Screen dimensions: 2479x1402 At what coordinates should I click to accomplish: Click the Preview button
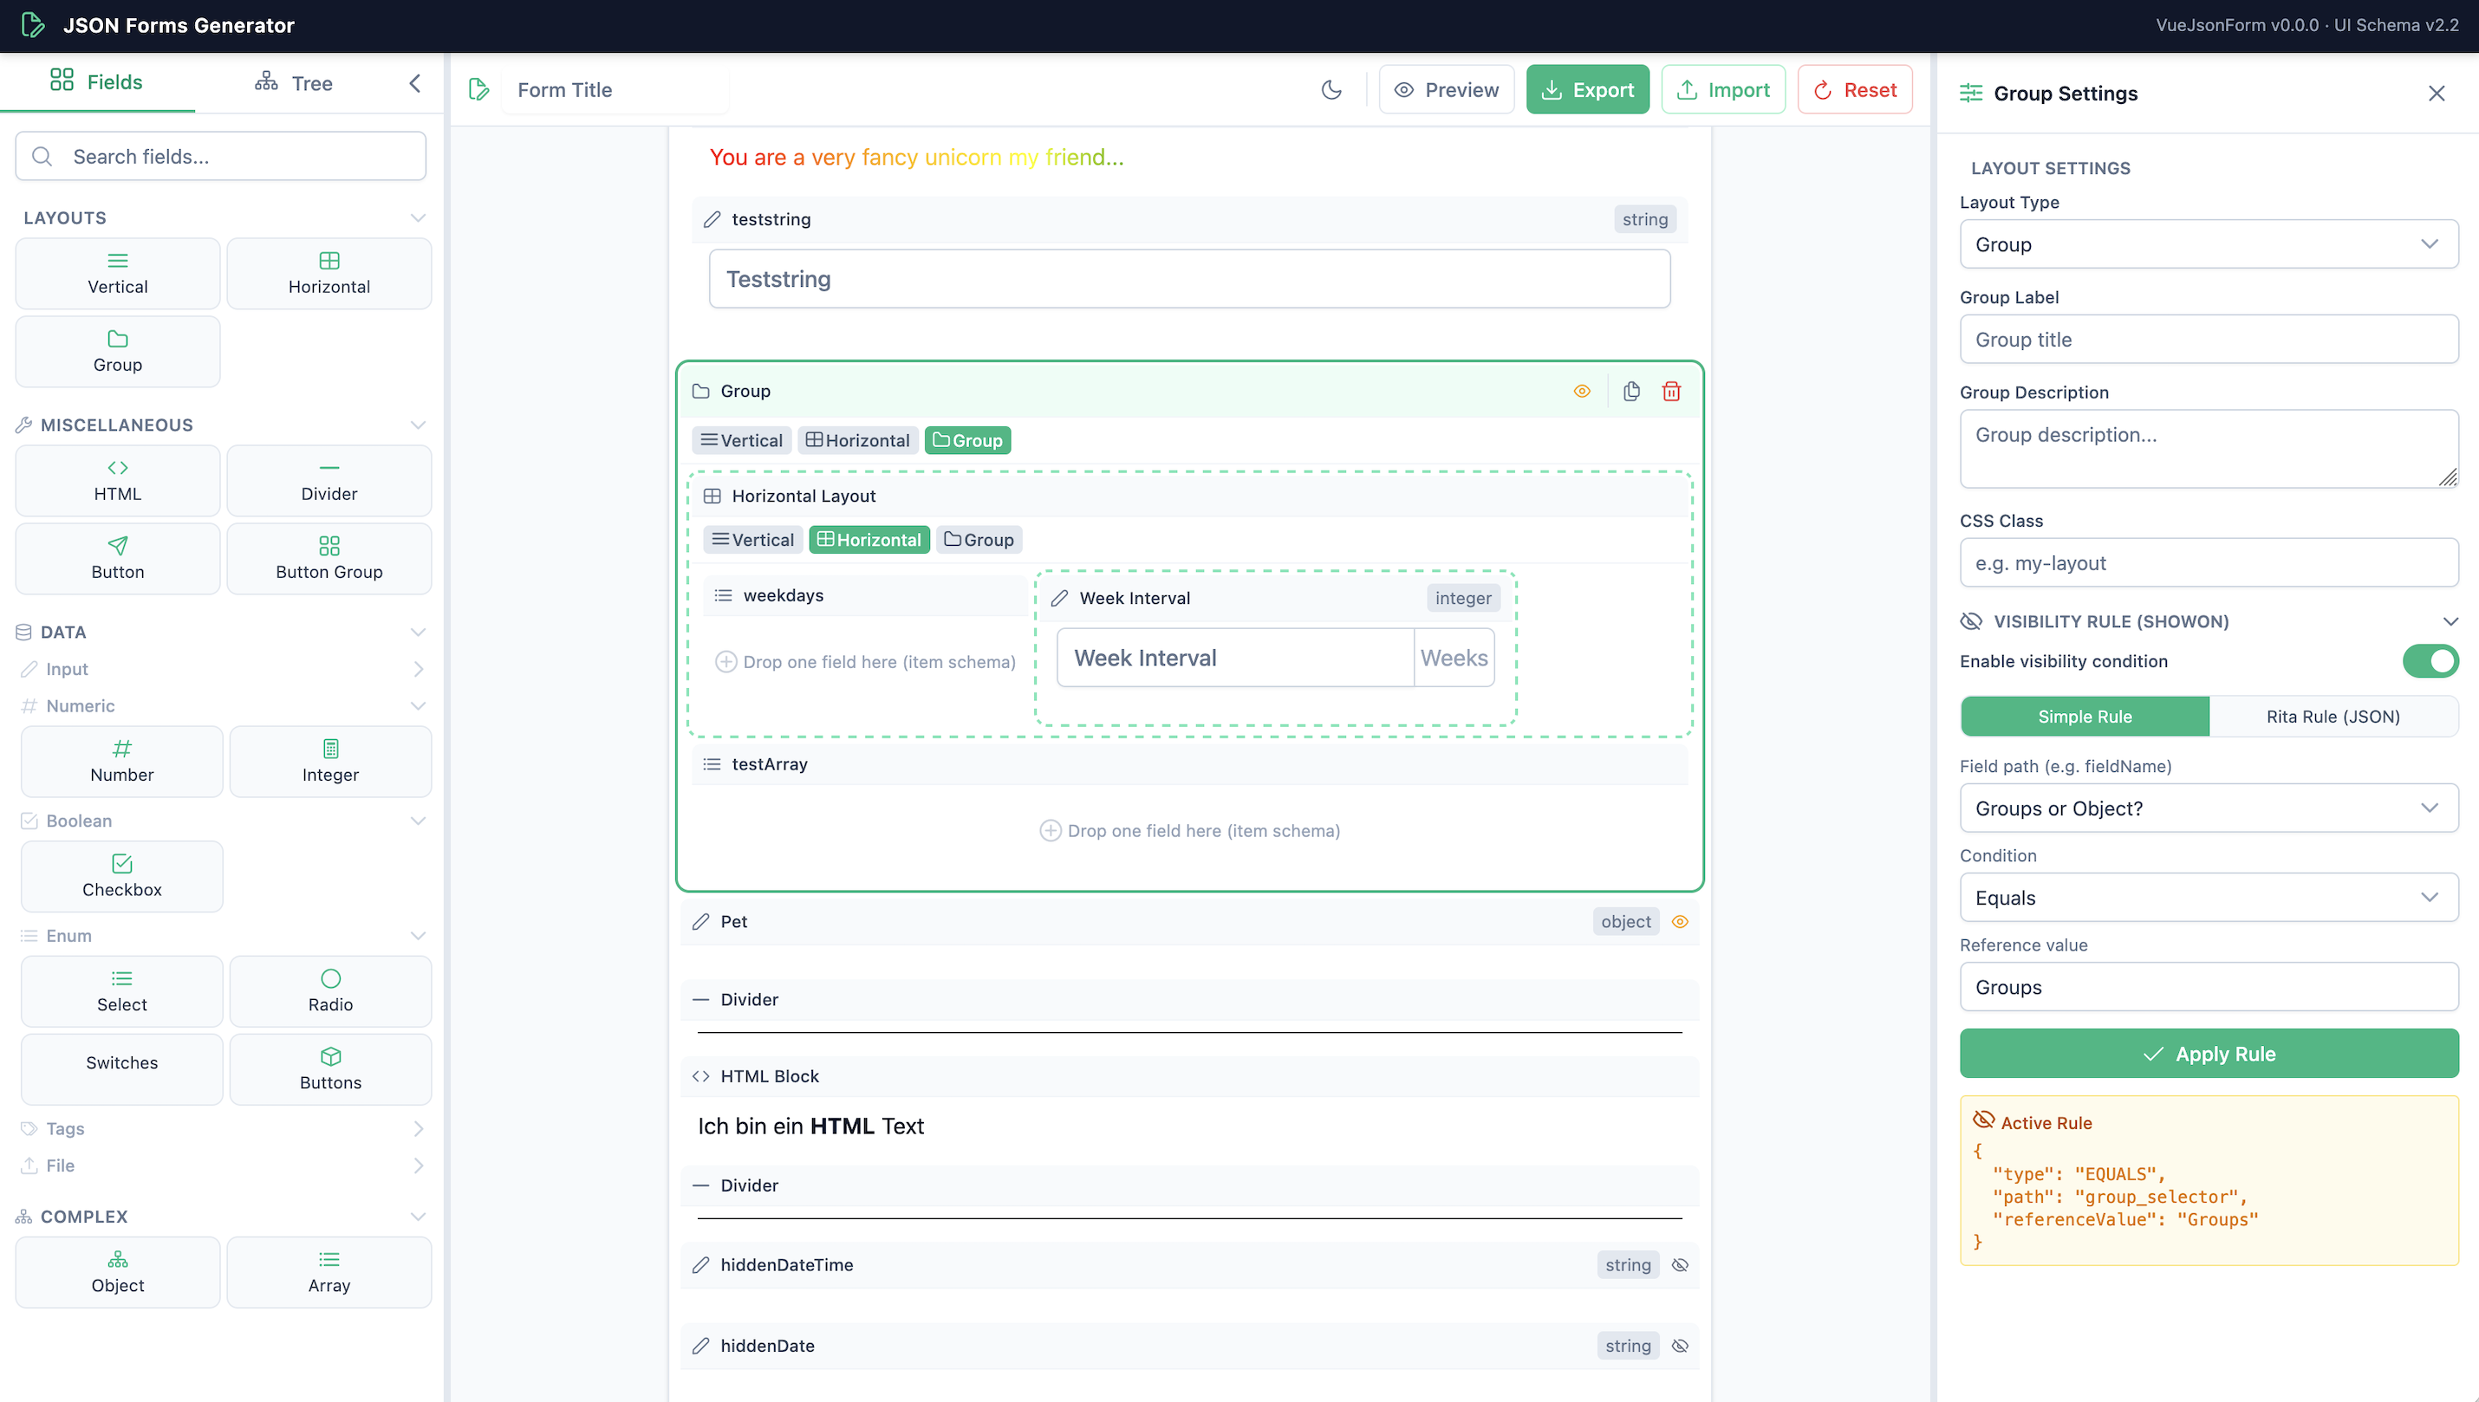[x=1447, y=89]
